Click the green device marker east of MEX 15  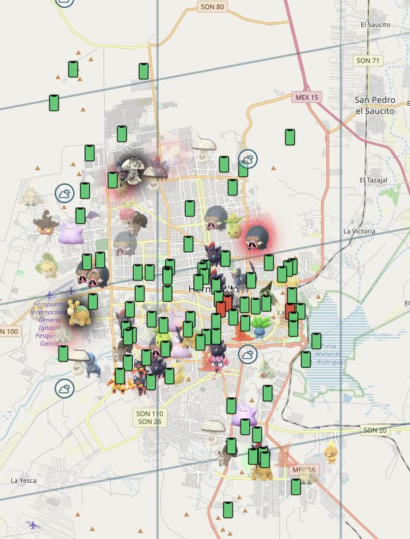[290, 137]
